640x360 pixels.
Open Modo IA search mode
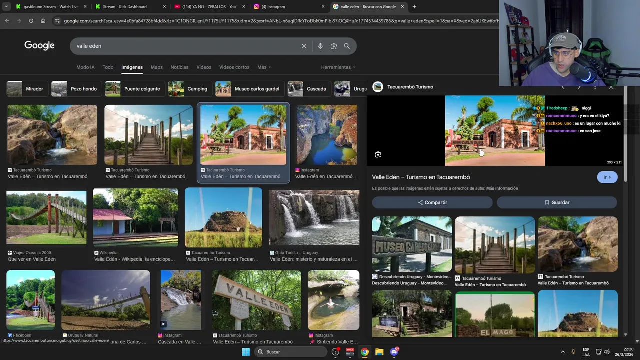(x=85, y=67)
